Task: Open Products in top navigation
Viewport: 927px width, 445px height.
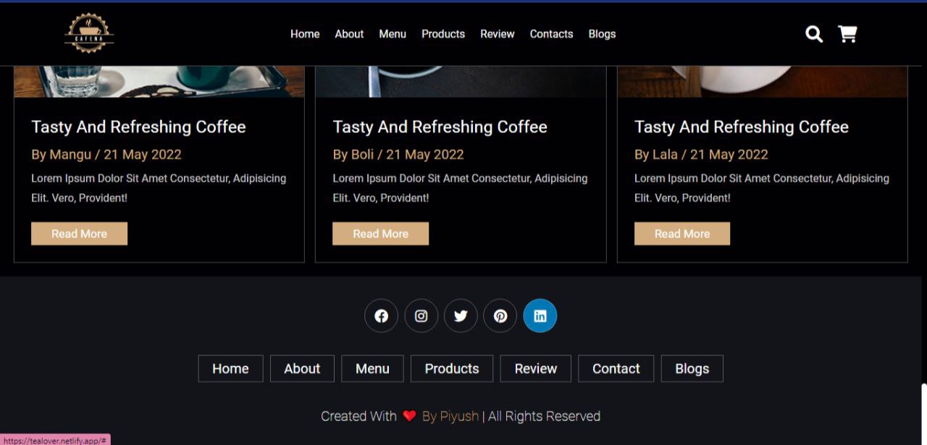Action: pos(443,34)
